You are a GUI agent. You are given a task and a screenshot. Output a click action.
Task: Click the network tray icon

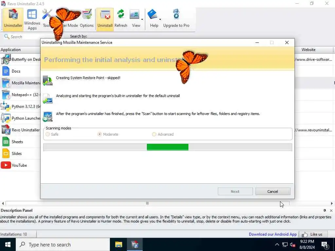point(285,244)
